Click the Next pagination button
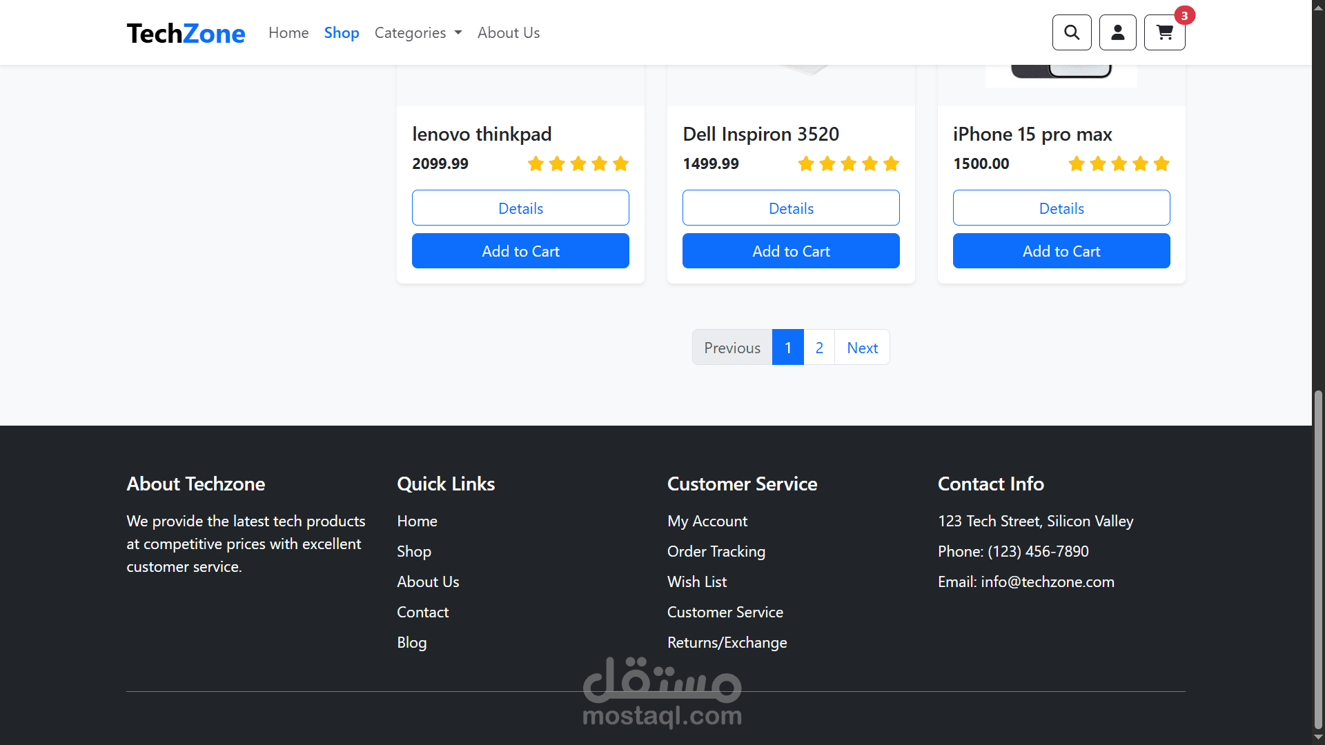Screen dimensions: 1325x745 [x=862, y=347]
